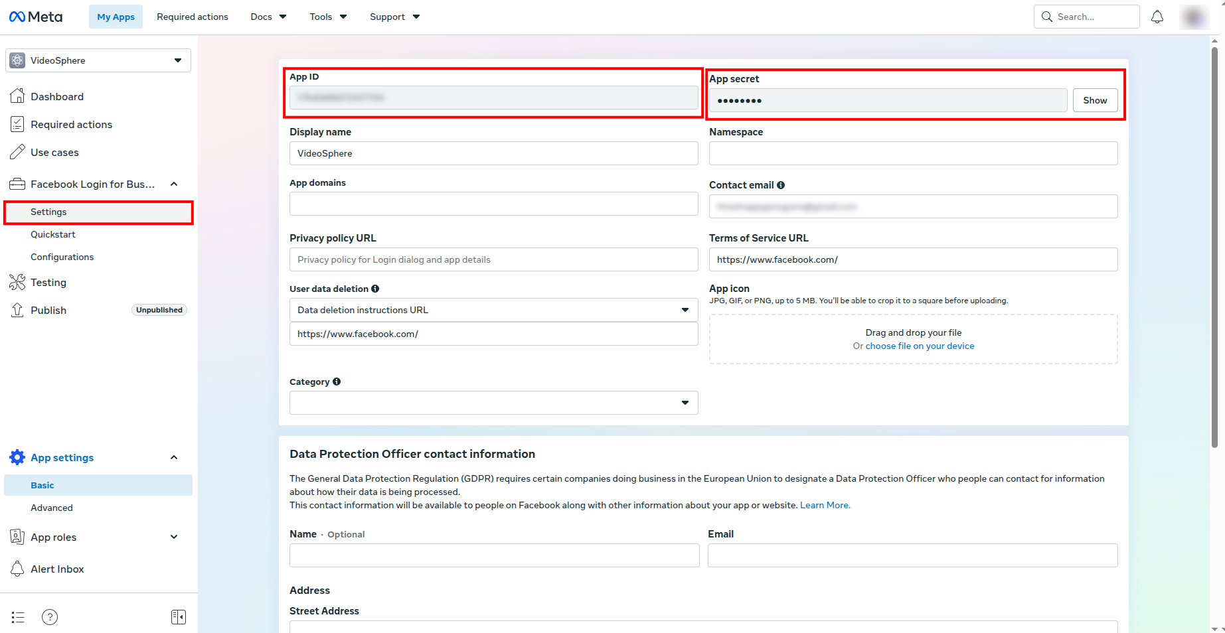Click choose file on your device link
This screenshot has height=633, width=1225.
point(920,346)
